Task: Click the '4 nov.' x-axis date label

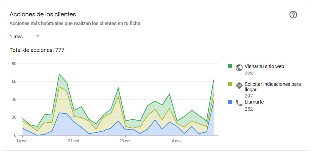Action: [177, 141]
